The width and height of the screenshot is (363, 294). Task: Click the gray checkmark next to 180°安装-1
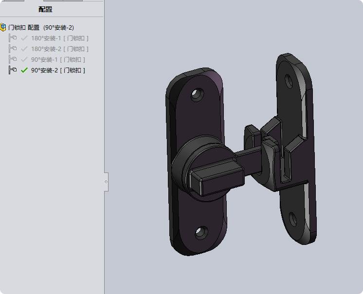[24, 38]
